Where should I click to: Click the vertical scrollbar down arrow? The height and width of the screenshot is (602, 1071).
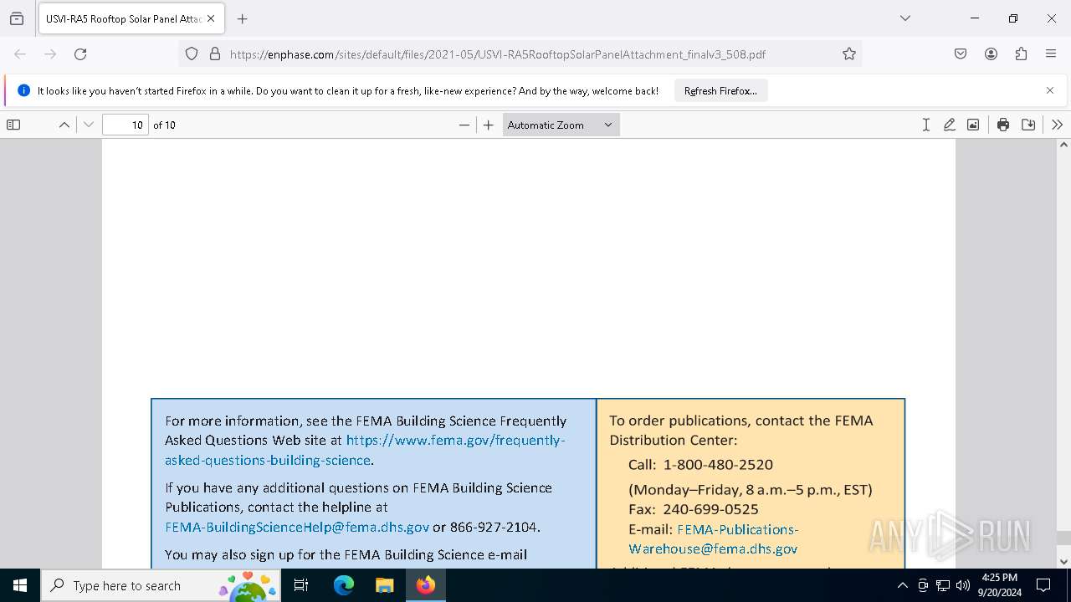(1063, 562)
